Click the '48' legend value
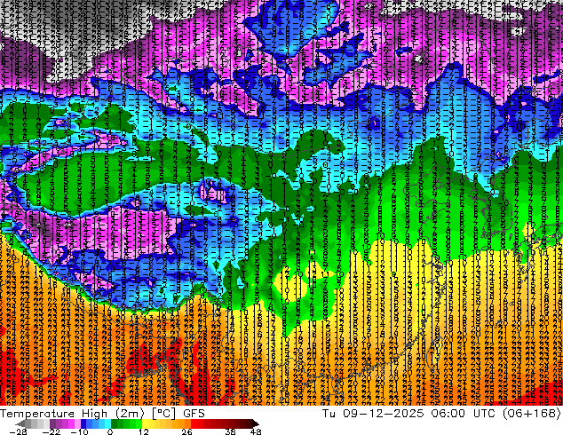Image resolution: width=563 pixels, height=435 pixels. [x=256, y=431]
